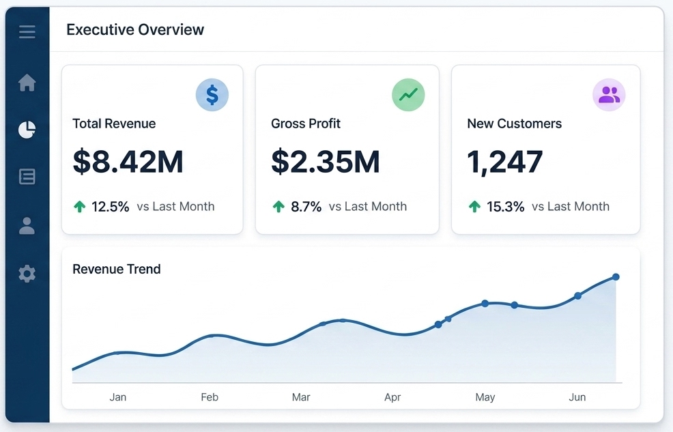Click the 8.7% change figure
Image resolution: width=673 pixels, height=432 pixels.
[x=306, y=207]
